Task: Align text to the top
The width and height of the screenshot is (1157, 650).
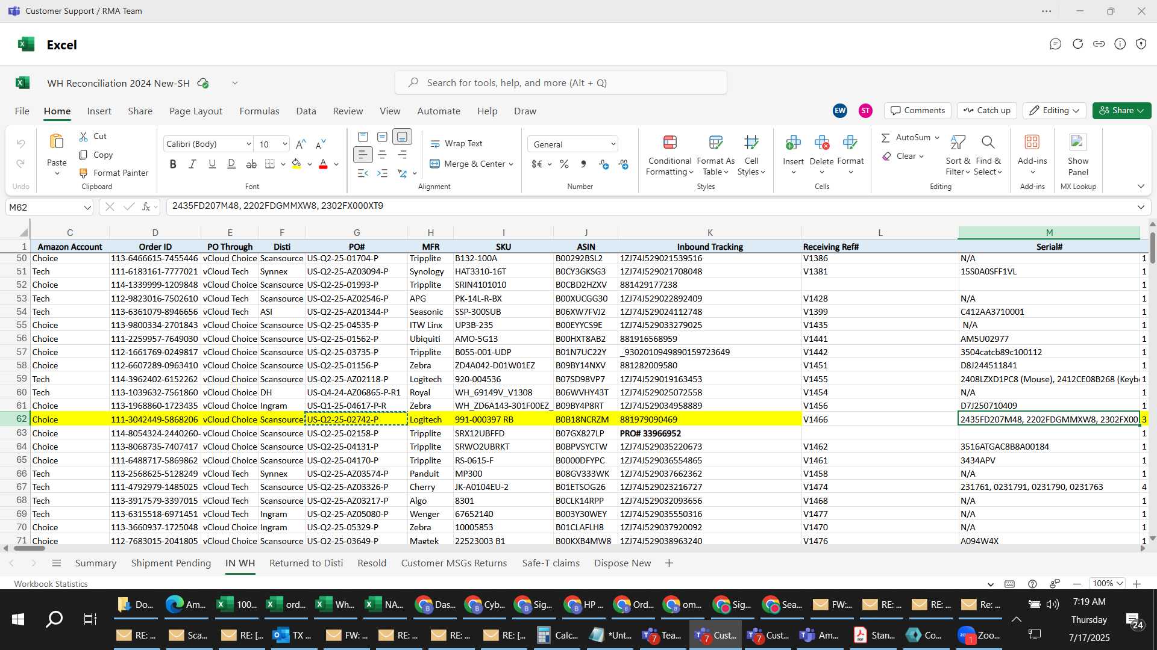Action: tap(363, 137)
